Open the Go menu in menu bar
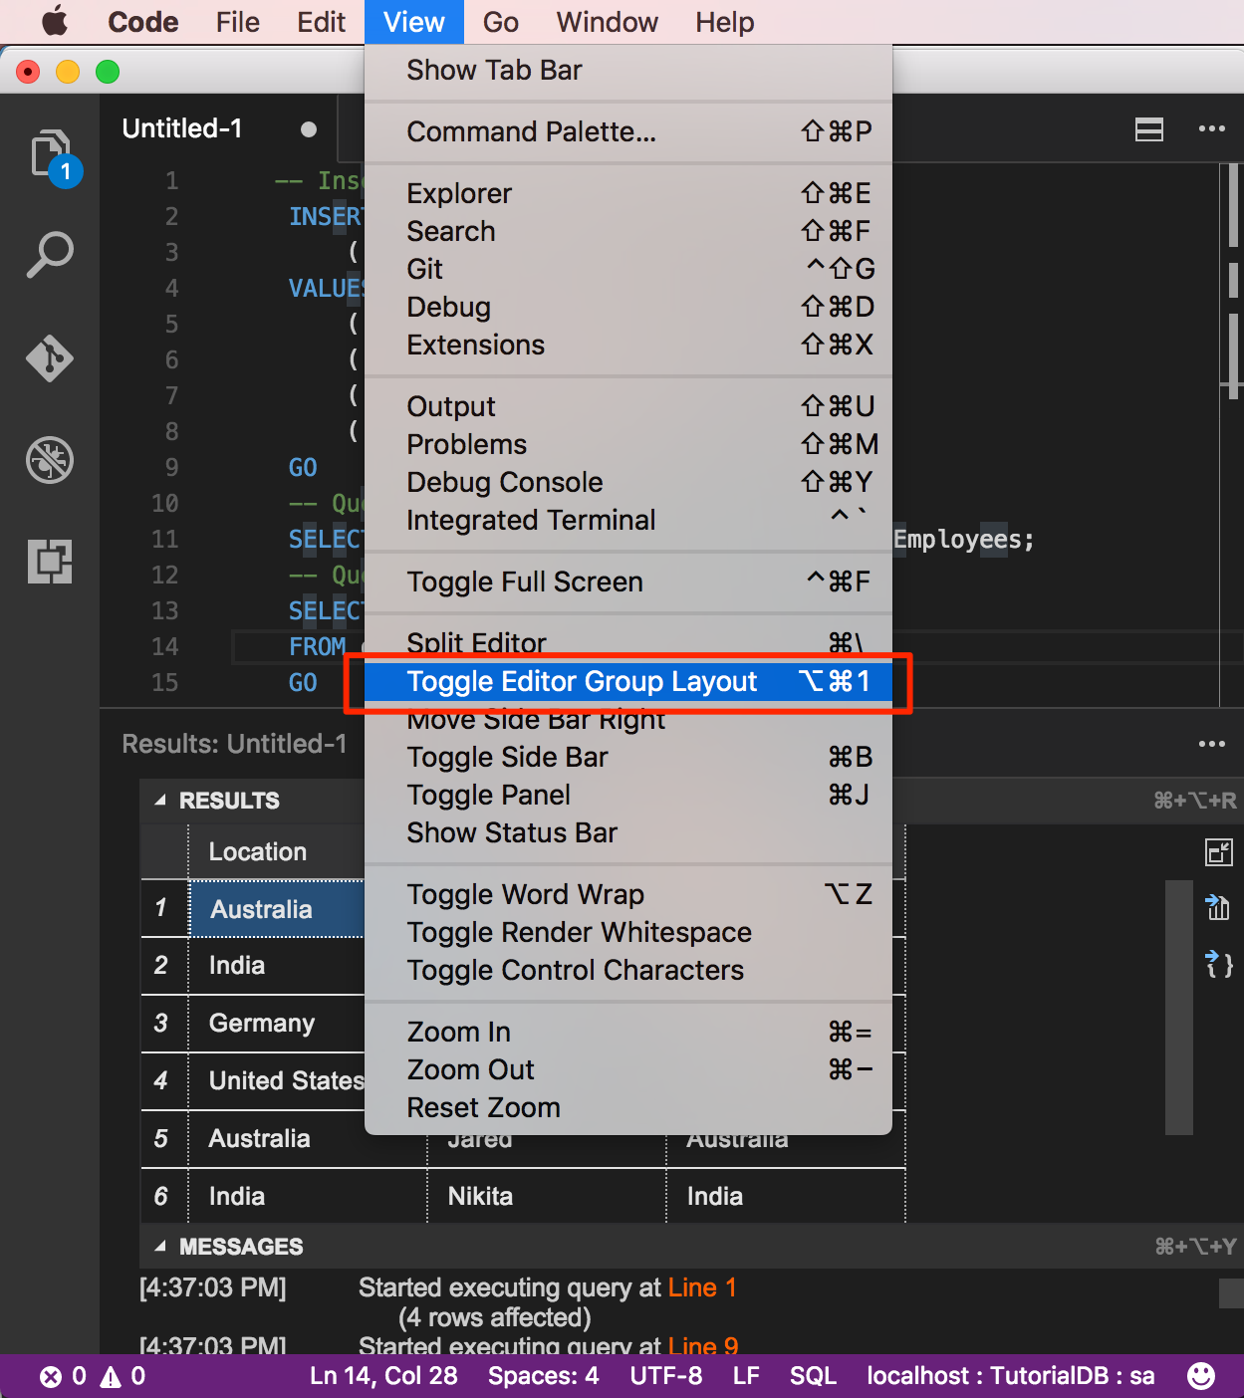Image resolution: width=1244 pixels, height=1398 pixels. click(x=500, y=22)
